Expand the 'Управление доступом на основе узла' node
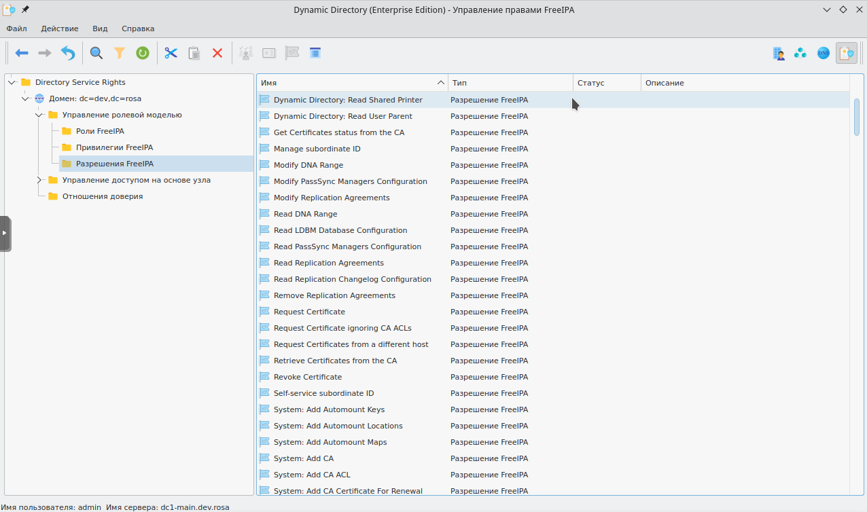This screenshot has width=867, height=512. click(x=39, y=180)
